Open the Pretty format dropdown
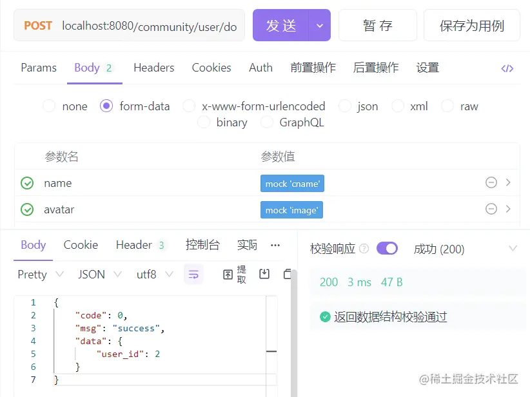 [41, 275]
